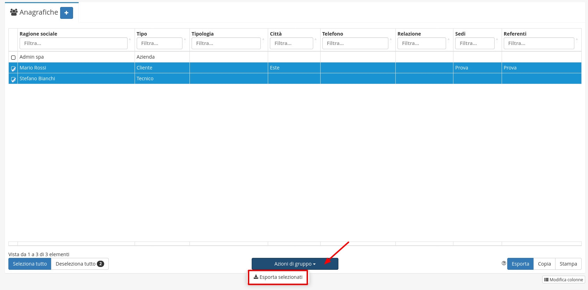The image size is (588, 290).
Task: Click the Stampa button
Action: [568, 264]
